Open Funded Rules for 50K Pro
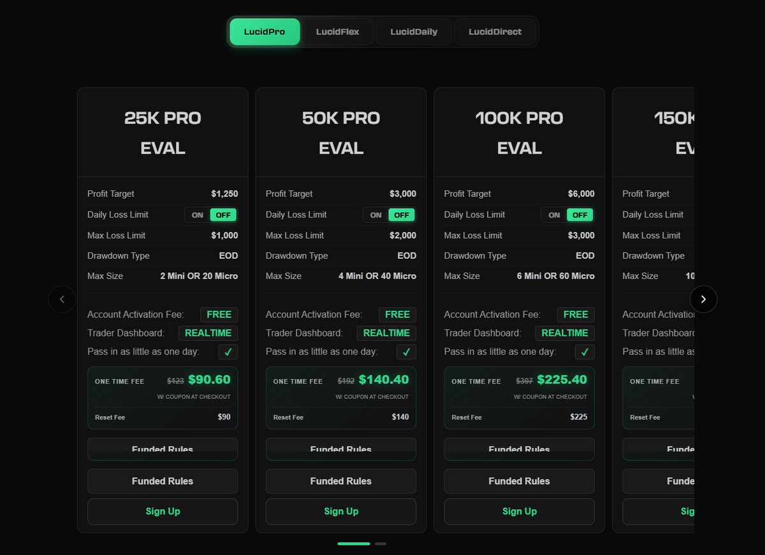 point(341,481)
